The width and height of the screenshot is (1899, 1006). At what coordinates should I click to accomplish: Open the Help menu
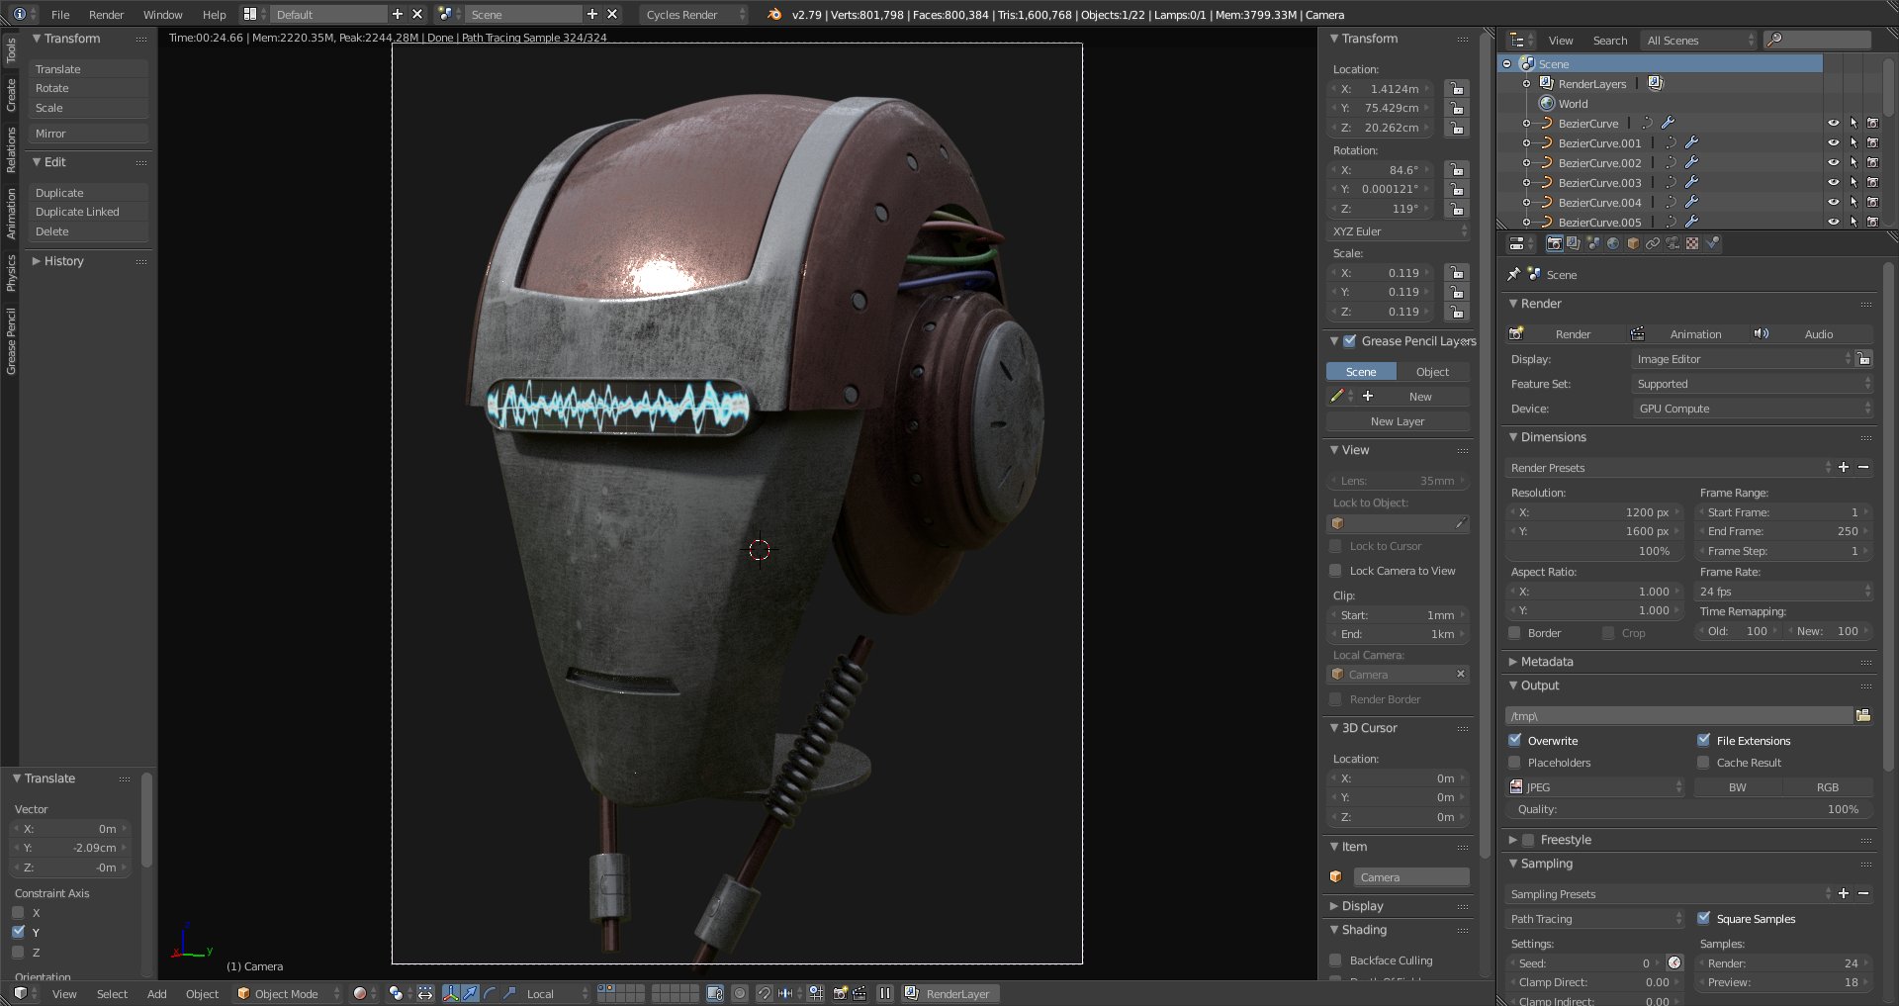214,14
